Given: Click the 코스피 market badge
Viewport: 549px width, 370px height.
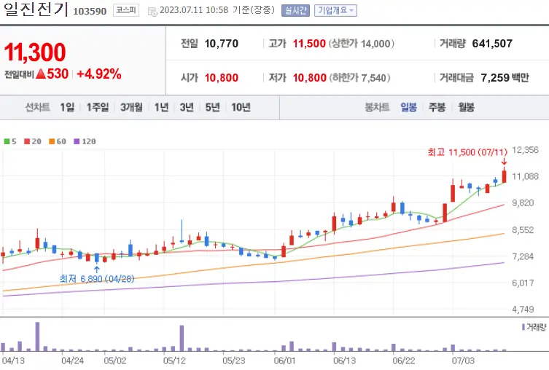Looking at the screenshot, I should (x=126, y=10).
